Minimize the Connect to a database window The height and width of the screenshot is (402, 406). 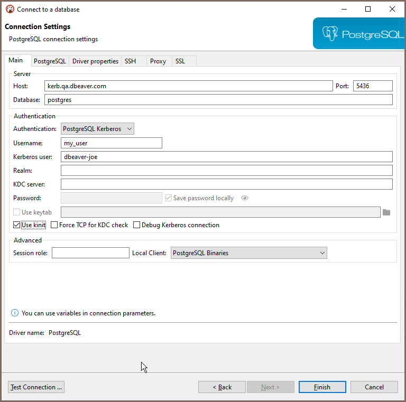click(344, 10)
